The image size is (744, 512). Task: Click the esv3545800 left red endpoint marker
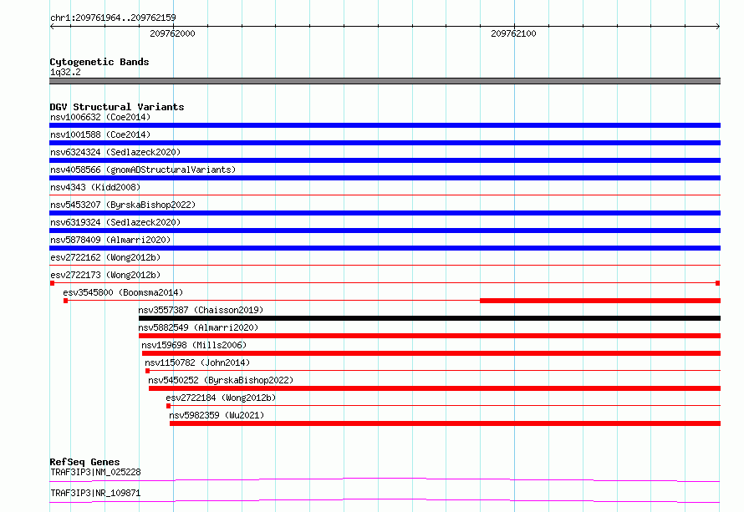tap(65, 301)
